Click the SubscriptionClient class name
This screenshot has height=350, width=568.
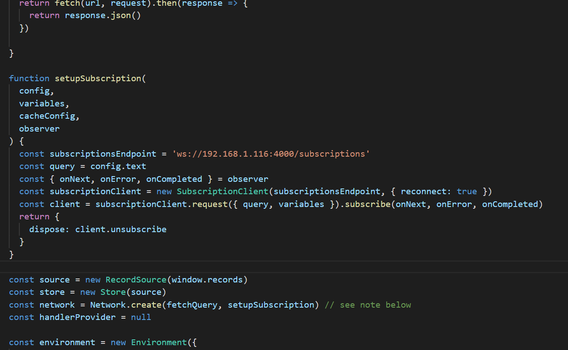point(222,191)
